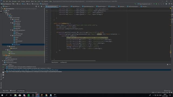The width and height of the screenshot is (173, 97).
Task: Expand External Libraries node
Action: 3,61
